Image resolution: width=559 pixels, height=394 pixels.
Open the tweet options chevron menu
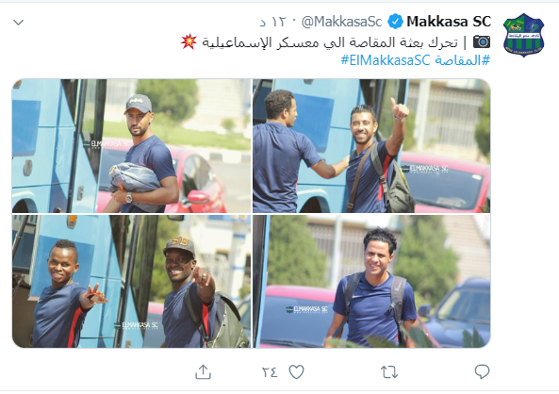18,23
